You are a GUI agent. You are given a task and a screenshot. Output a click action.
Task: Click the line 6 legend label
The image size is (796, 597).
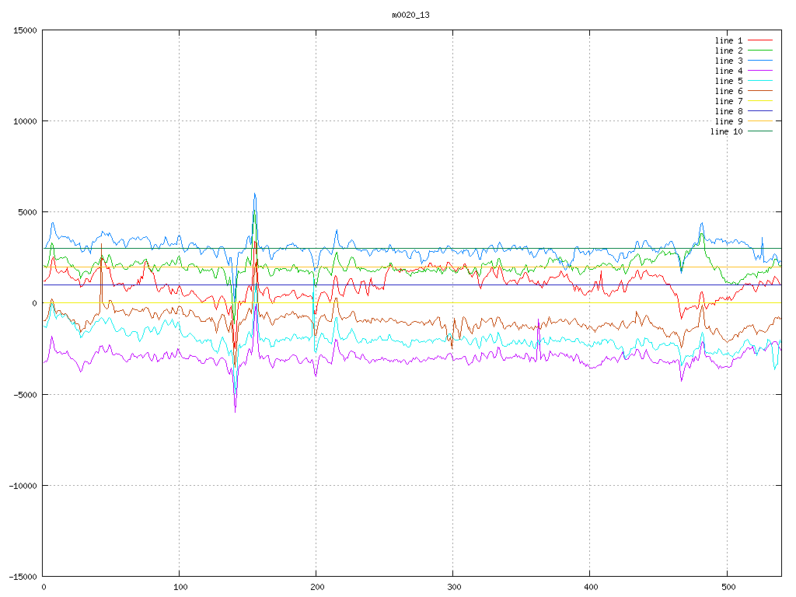point(728,91)
